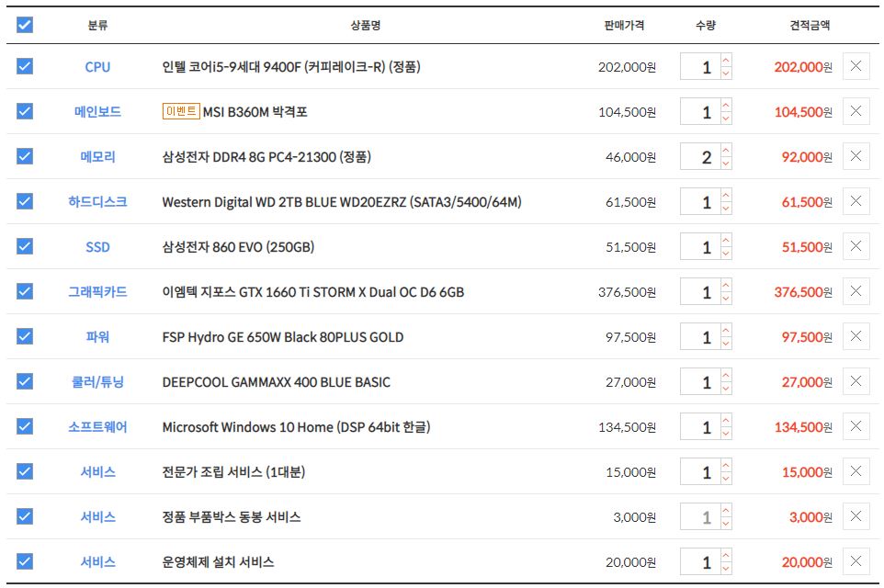This screenshot has height=588, width=884.
Task: Open the 메인보드 category link
Action: pyautogui.click(x=97, y=112)
